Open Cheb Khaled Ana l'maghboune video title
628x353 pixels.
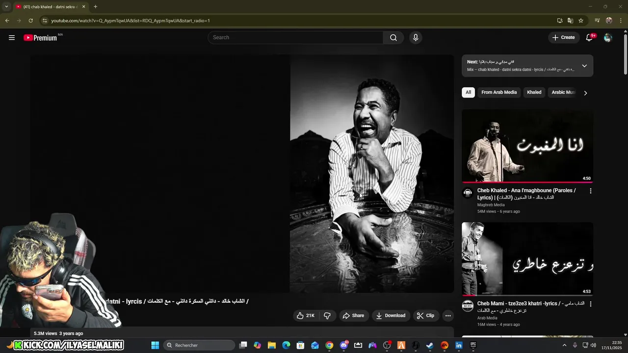526,194
